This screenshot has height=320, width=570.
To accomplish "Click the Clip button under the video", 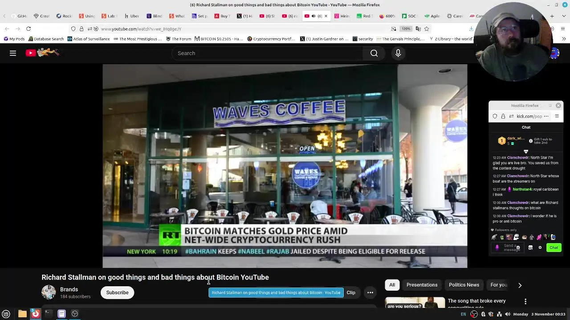I will click(x=351, y=292).
